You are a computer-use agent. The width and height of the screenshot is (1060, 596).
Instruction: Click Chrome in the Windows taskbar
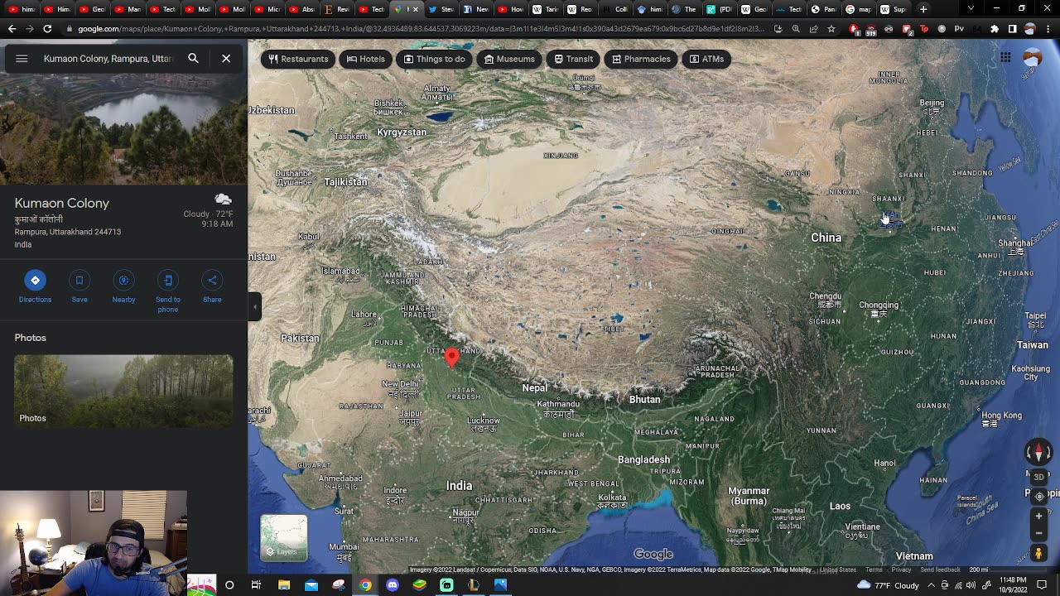pyautogui.click(x=365, y=585)
